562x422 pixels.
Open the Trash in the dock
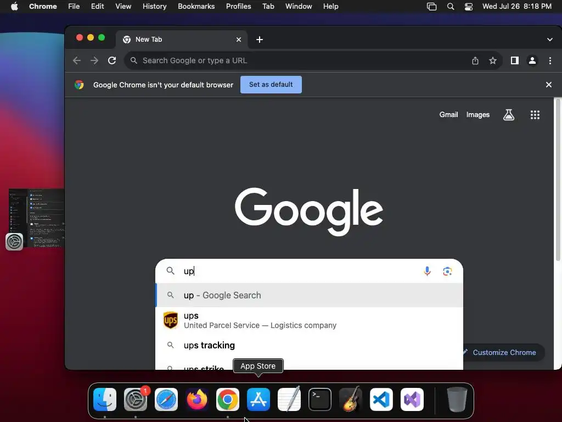click(457, 399)
